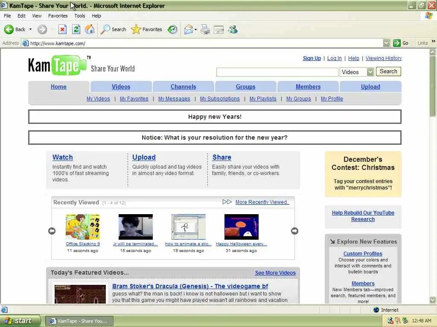
Task: Open the Videos search type dropdown
Action: 356,72
